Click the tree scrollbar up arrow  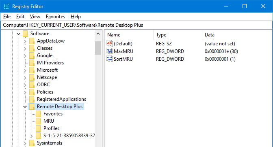pyautogui.click(x=98, y=34)
